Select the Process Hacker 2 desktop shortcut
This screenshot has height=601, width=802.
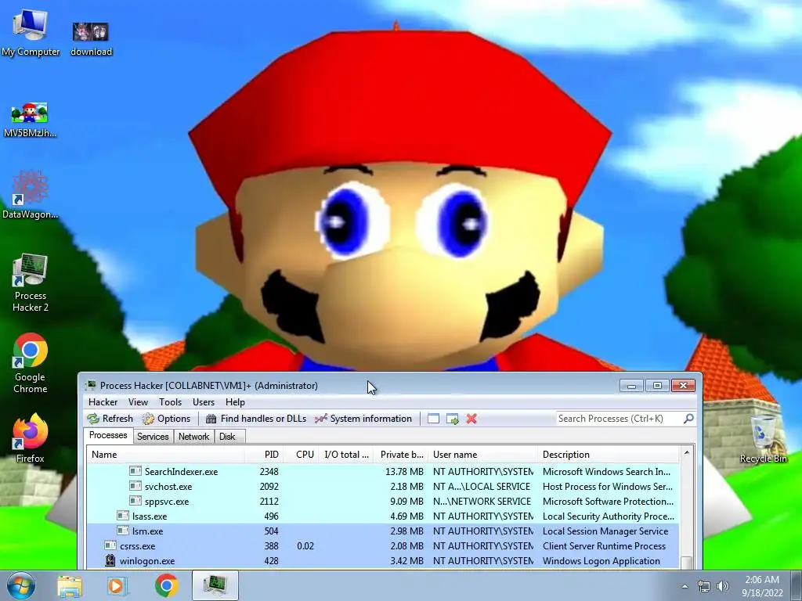(31, 283)
